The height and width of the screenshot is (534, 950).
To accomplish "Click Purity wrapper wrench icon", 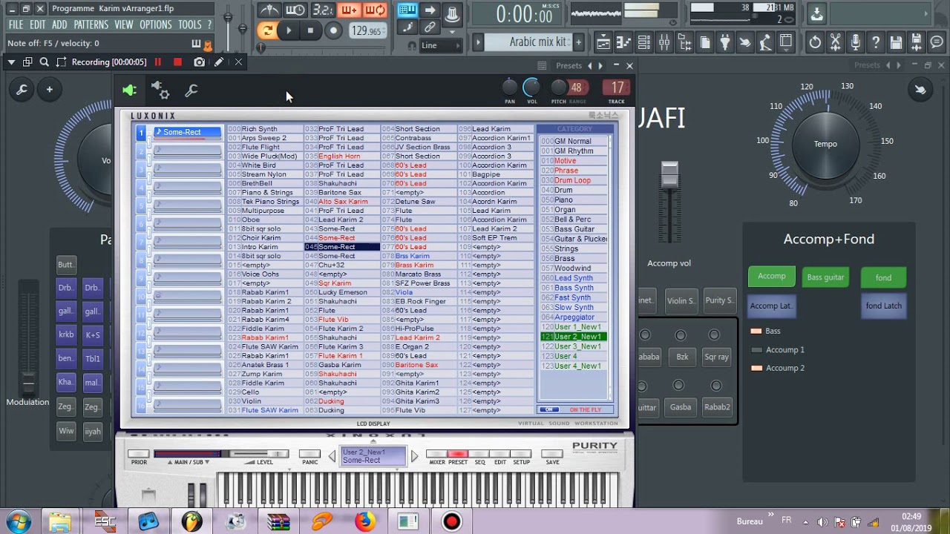I will (x=191, y=90).
